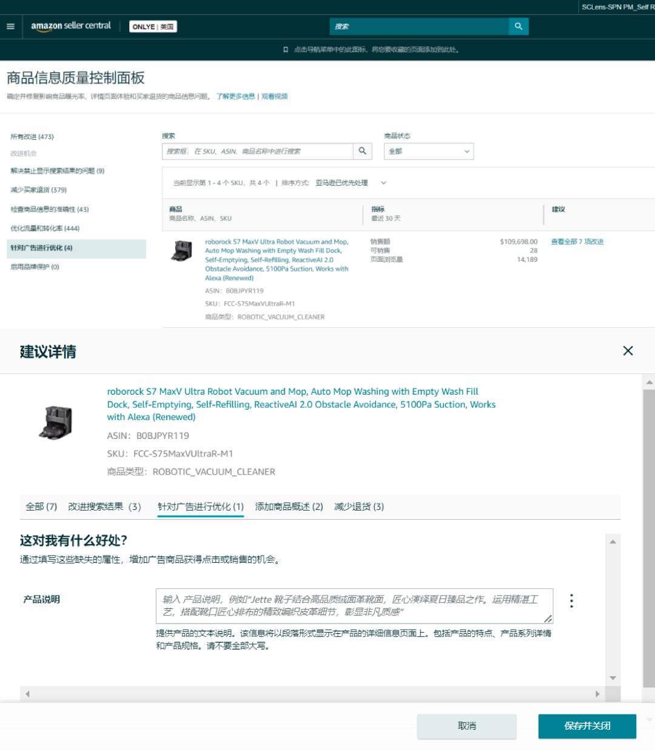The height and width of the screenshot is (751, 655).
Task: Click the inner panel scroll up arrow
Action: click(613, 542)
